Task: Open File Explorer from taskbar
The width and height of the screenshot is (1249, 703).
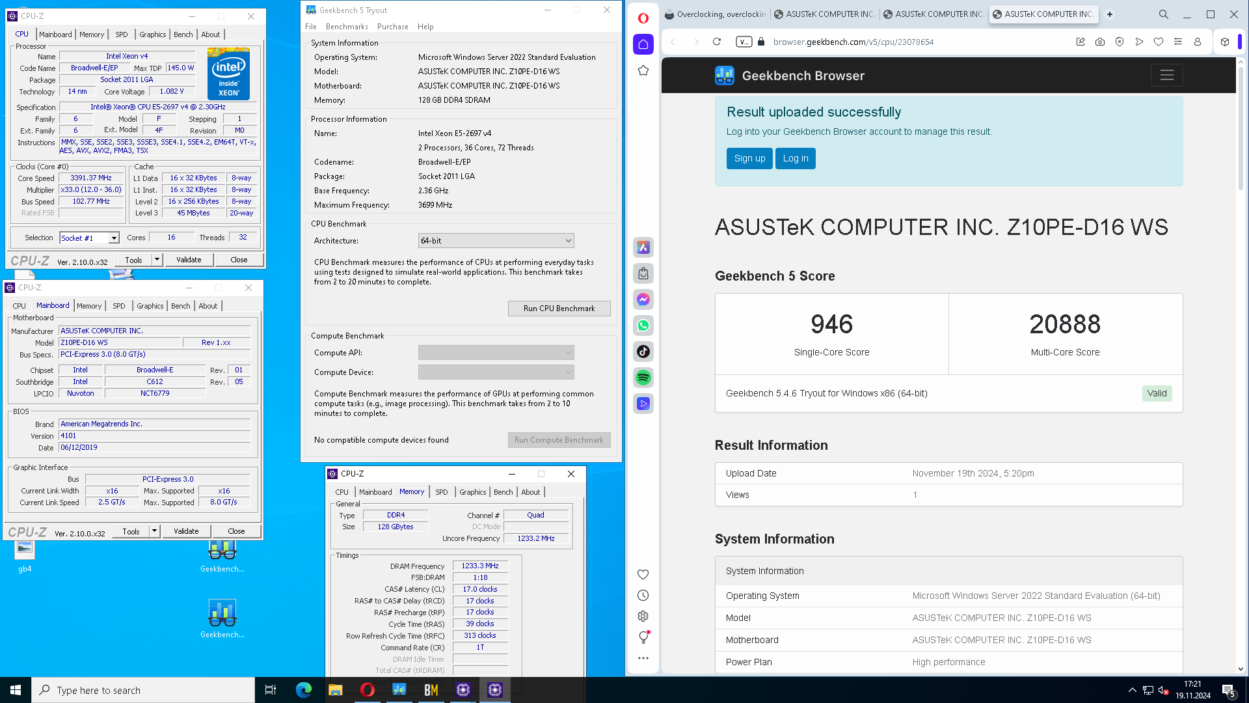Action: (335, 690)
